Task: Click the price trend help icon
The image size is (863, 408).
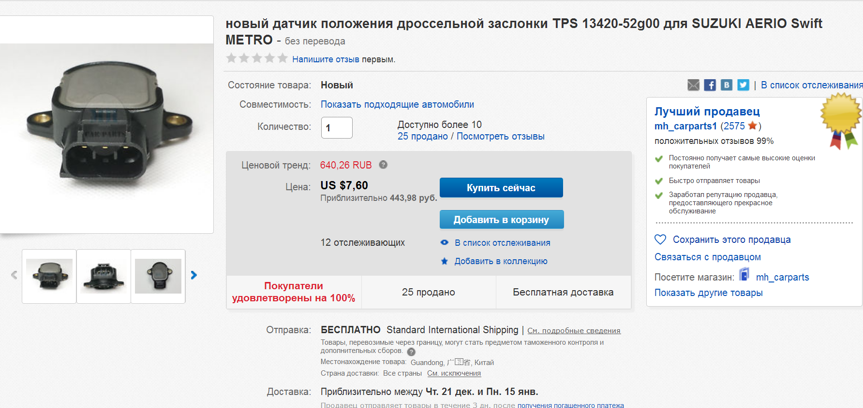Action: (x=383, y=165)
